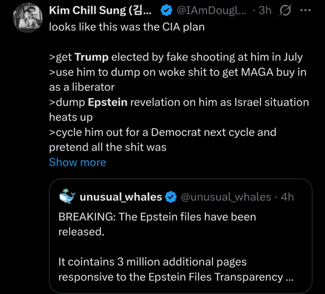Image resolution: width=325 pixels, height=294 pixels.
Task: Click the bold Trump keyword
Action: click(x=91, y=57)
